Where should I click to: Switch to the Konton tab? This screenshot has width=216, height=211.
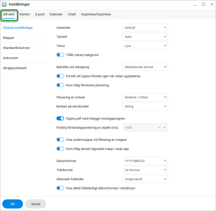tap(25, 14)
